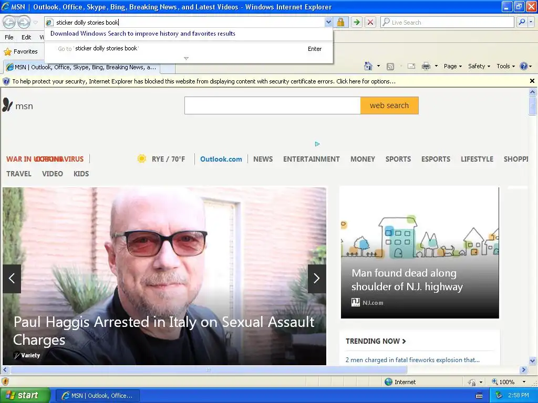Click the Help question mark icon
Image resolution: width=538 pixels, height=403 pixels.
(524, 66)
